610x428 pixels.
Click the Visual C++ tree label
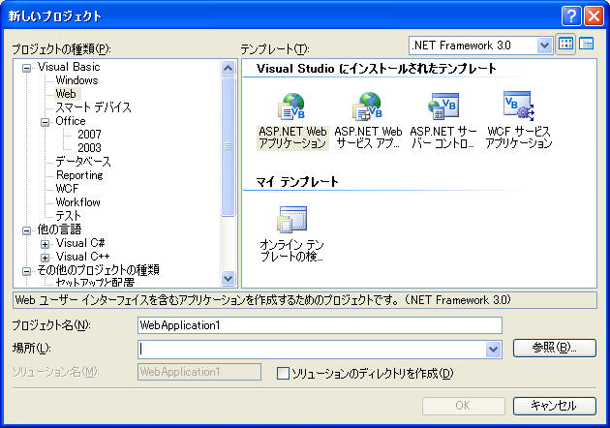coord(82,257)
